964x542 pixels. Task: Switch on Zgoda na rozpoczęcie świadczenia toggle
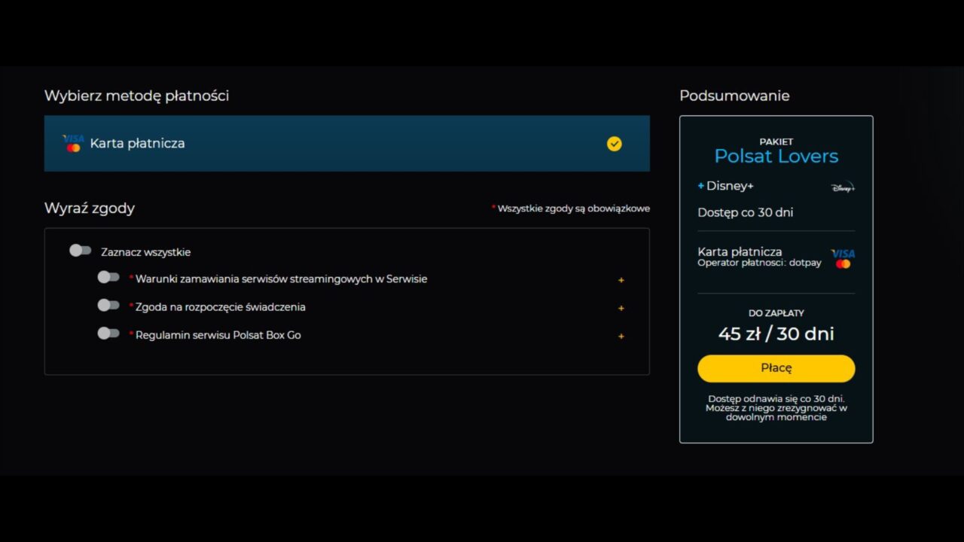click(x=108, y=306)
